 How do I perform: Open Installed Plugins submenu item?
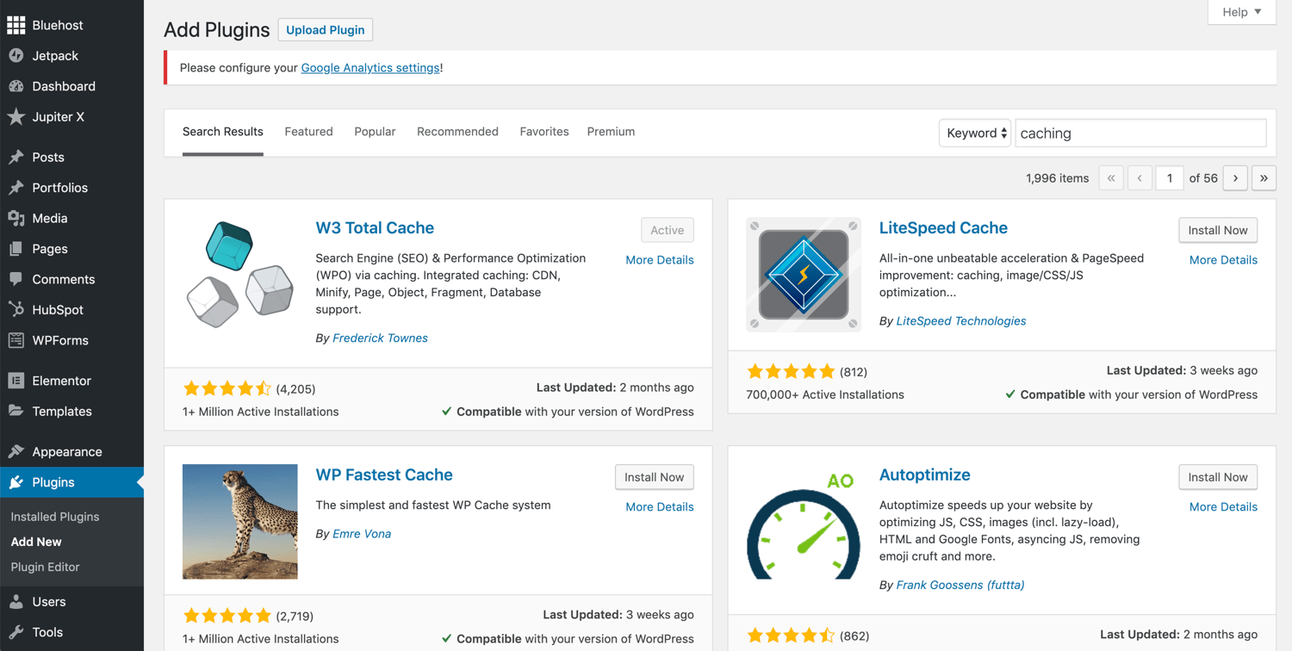(x=55, y=517)
